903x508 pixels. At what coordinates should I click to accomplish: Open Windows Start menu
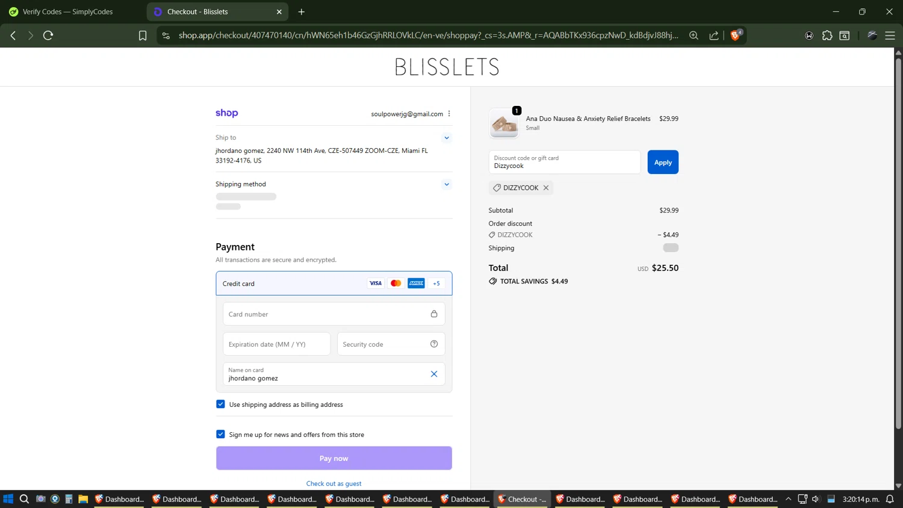[8, 499]
